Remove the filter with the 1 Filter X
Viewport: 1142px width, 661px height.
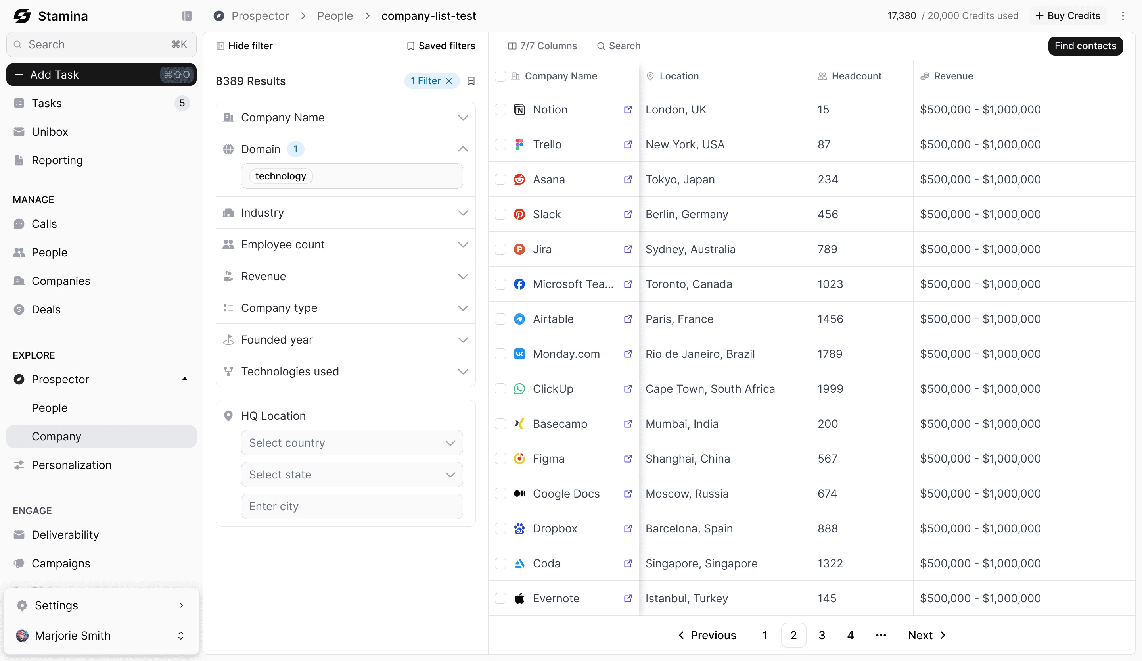tap(449, 81)
